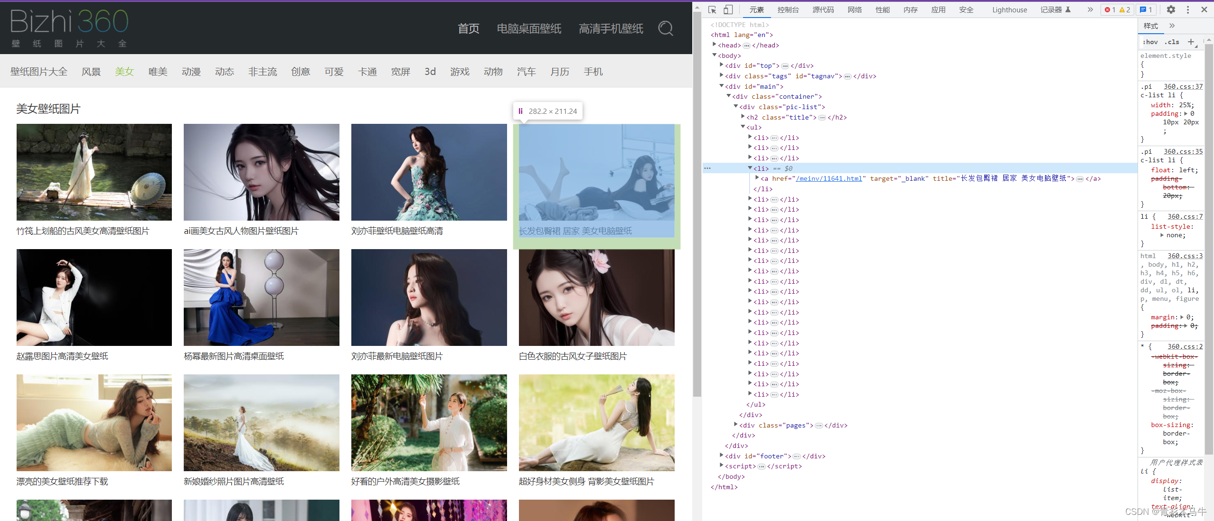Screen dimensions: 1214x521
Task: Click the page vertical scrollbar
Action: coord(697,204)
